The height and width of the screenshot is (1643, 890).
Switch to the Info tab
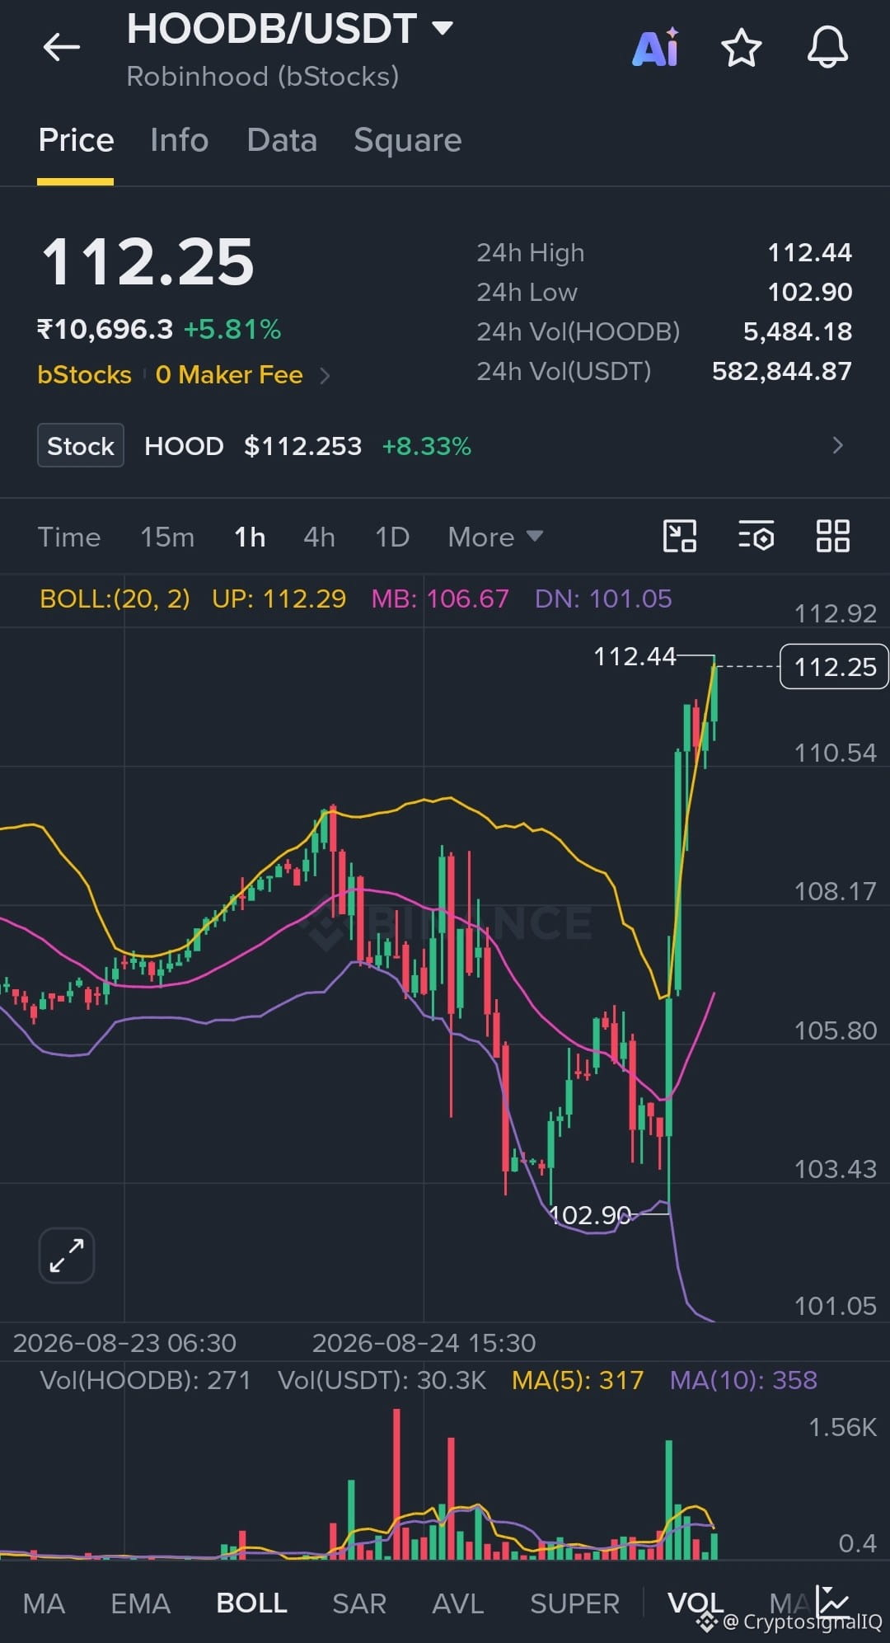tap(179, 140)
